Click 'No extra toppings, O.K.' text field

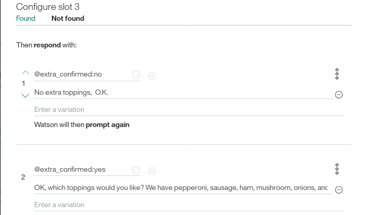(184, 93)
